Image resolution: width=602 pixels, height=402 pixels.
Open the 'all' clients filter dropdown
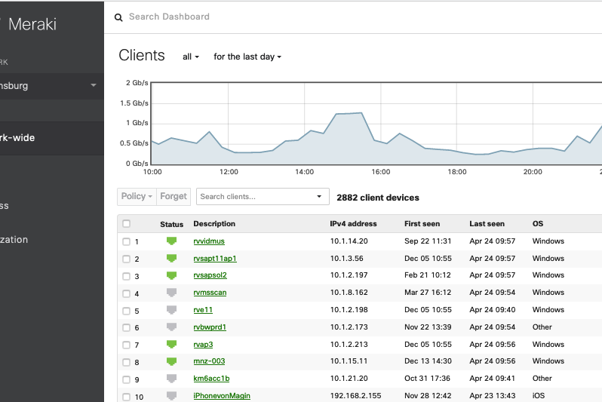(191, 57)
